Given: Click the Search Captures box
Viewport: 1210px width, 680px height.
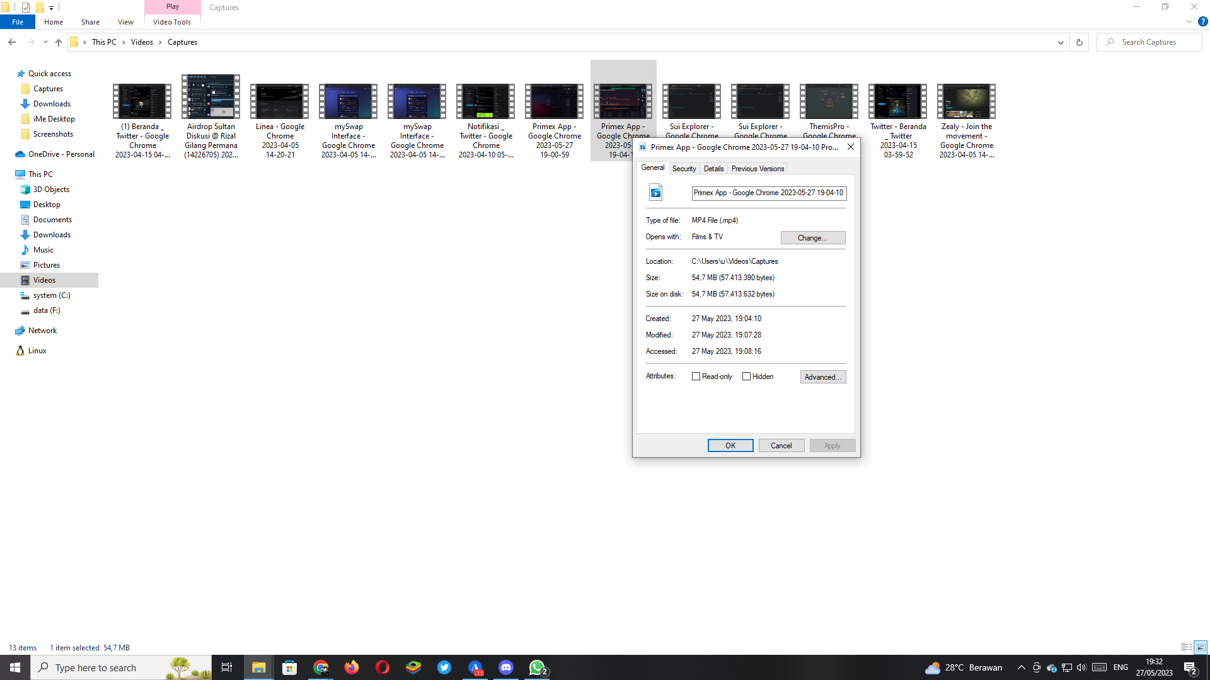Looking at the screenshot, I should click(1149, 42).
